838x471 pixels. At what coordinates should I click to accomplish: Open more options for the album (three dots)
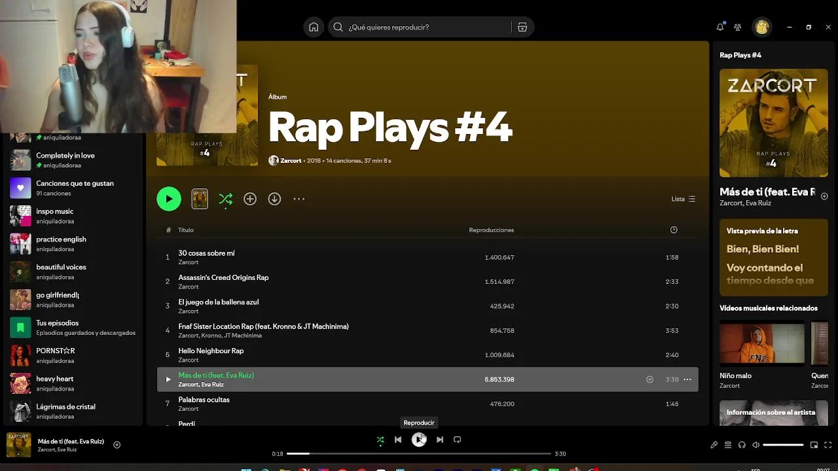tap(299, 199)
